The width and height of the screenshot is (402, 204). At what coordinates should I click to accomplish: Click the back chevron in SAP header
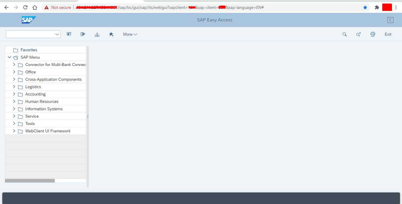pos(391,20)
